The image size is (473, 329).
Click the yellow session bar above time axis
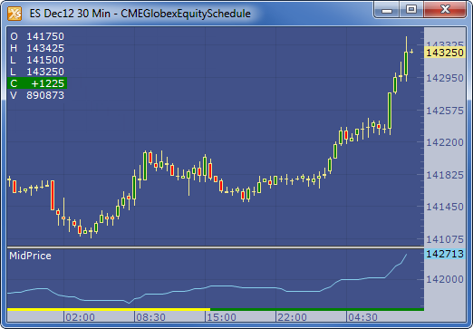tap(109, 309)
